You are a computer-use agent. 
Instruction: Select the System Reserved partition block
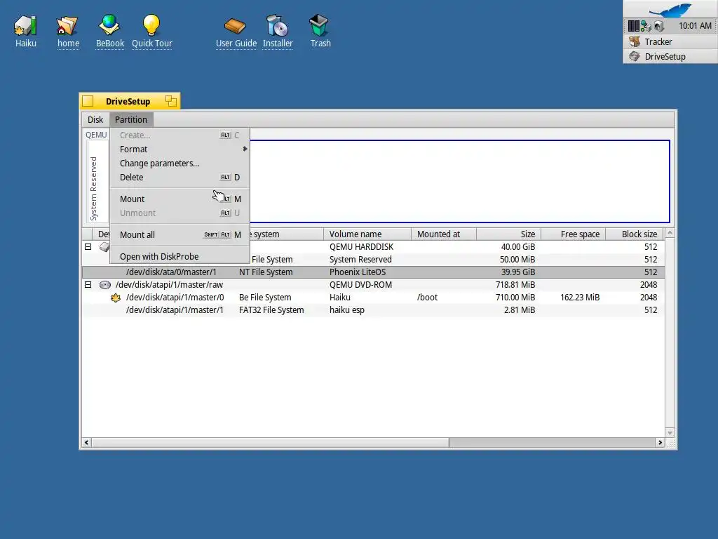[97, 182]
